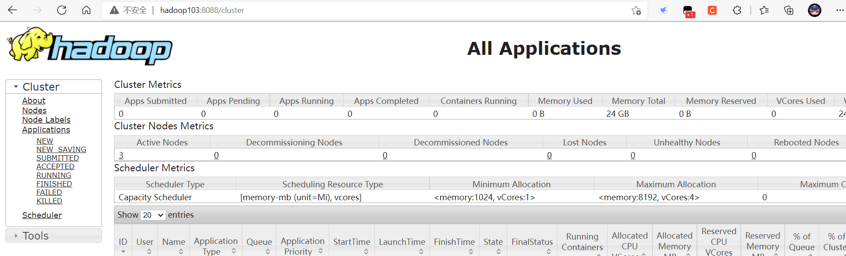This screenshot has width=846, height=256.
Task: Open the favorites list
Action: pyautogui.click(x=764, y=10)
